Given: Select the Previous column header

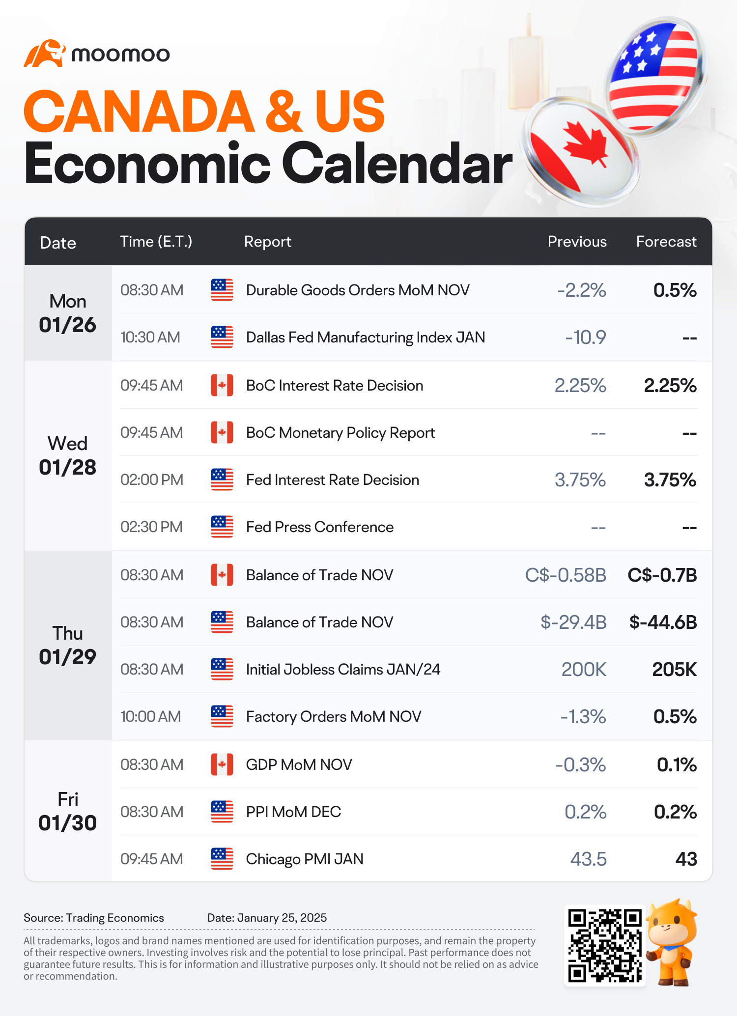Looking at the screenshot, I should click(577, 242).
